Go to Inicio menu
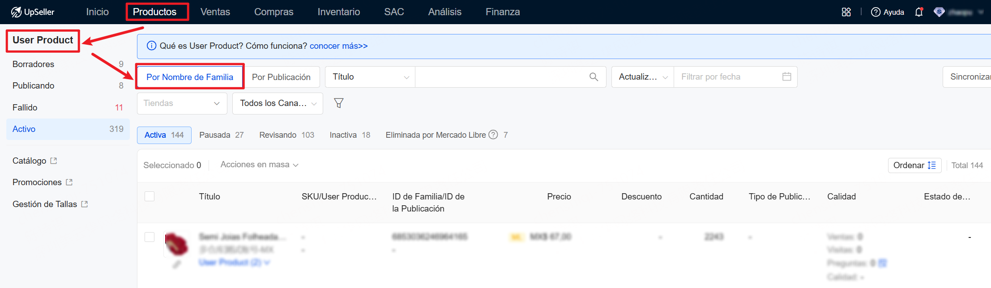The width and height of the screenshot is (991, 288). (x=98, y=12)
